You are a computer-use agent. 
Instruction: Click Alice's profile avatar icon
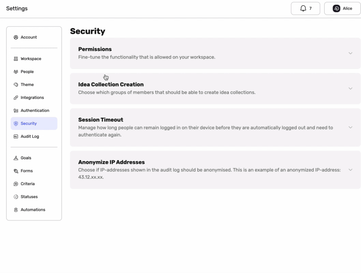click(336, 9)
